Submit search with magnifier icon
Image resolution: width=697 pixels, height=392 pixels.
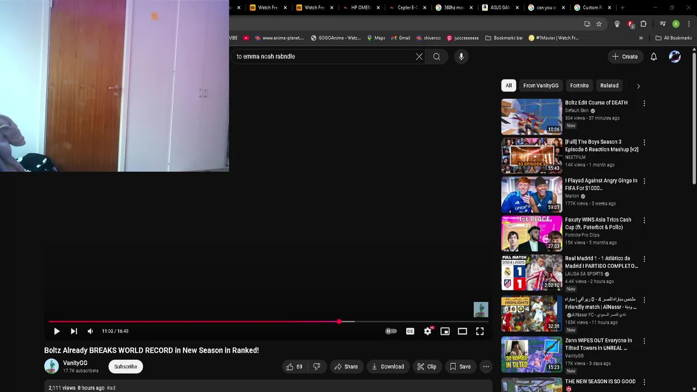tap(437, 57)
